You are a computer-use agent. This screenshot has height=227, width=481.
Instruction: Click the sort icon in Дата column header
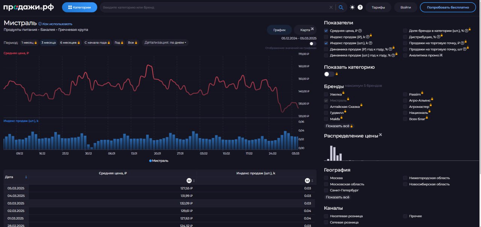tap(26, 177)
